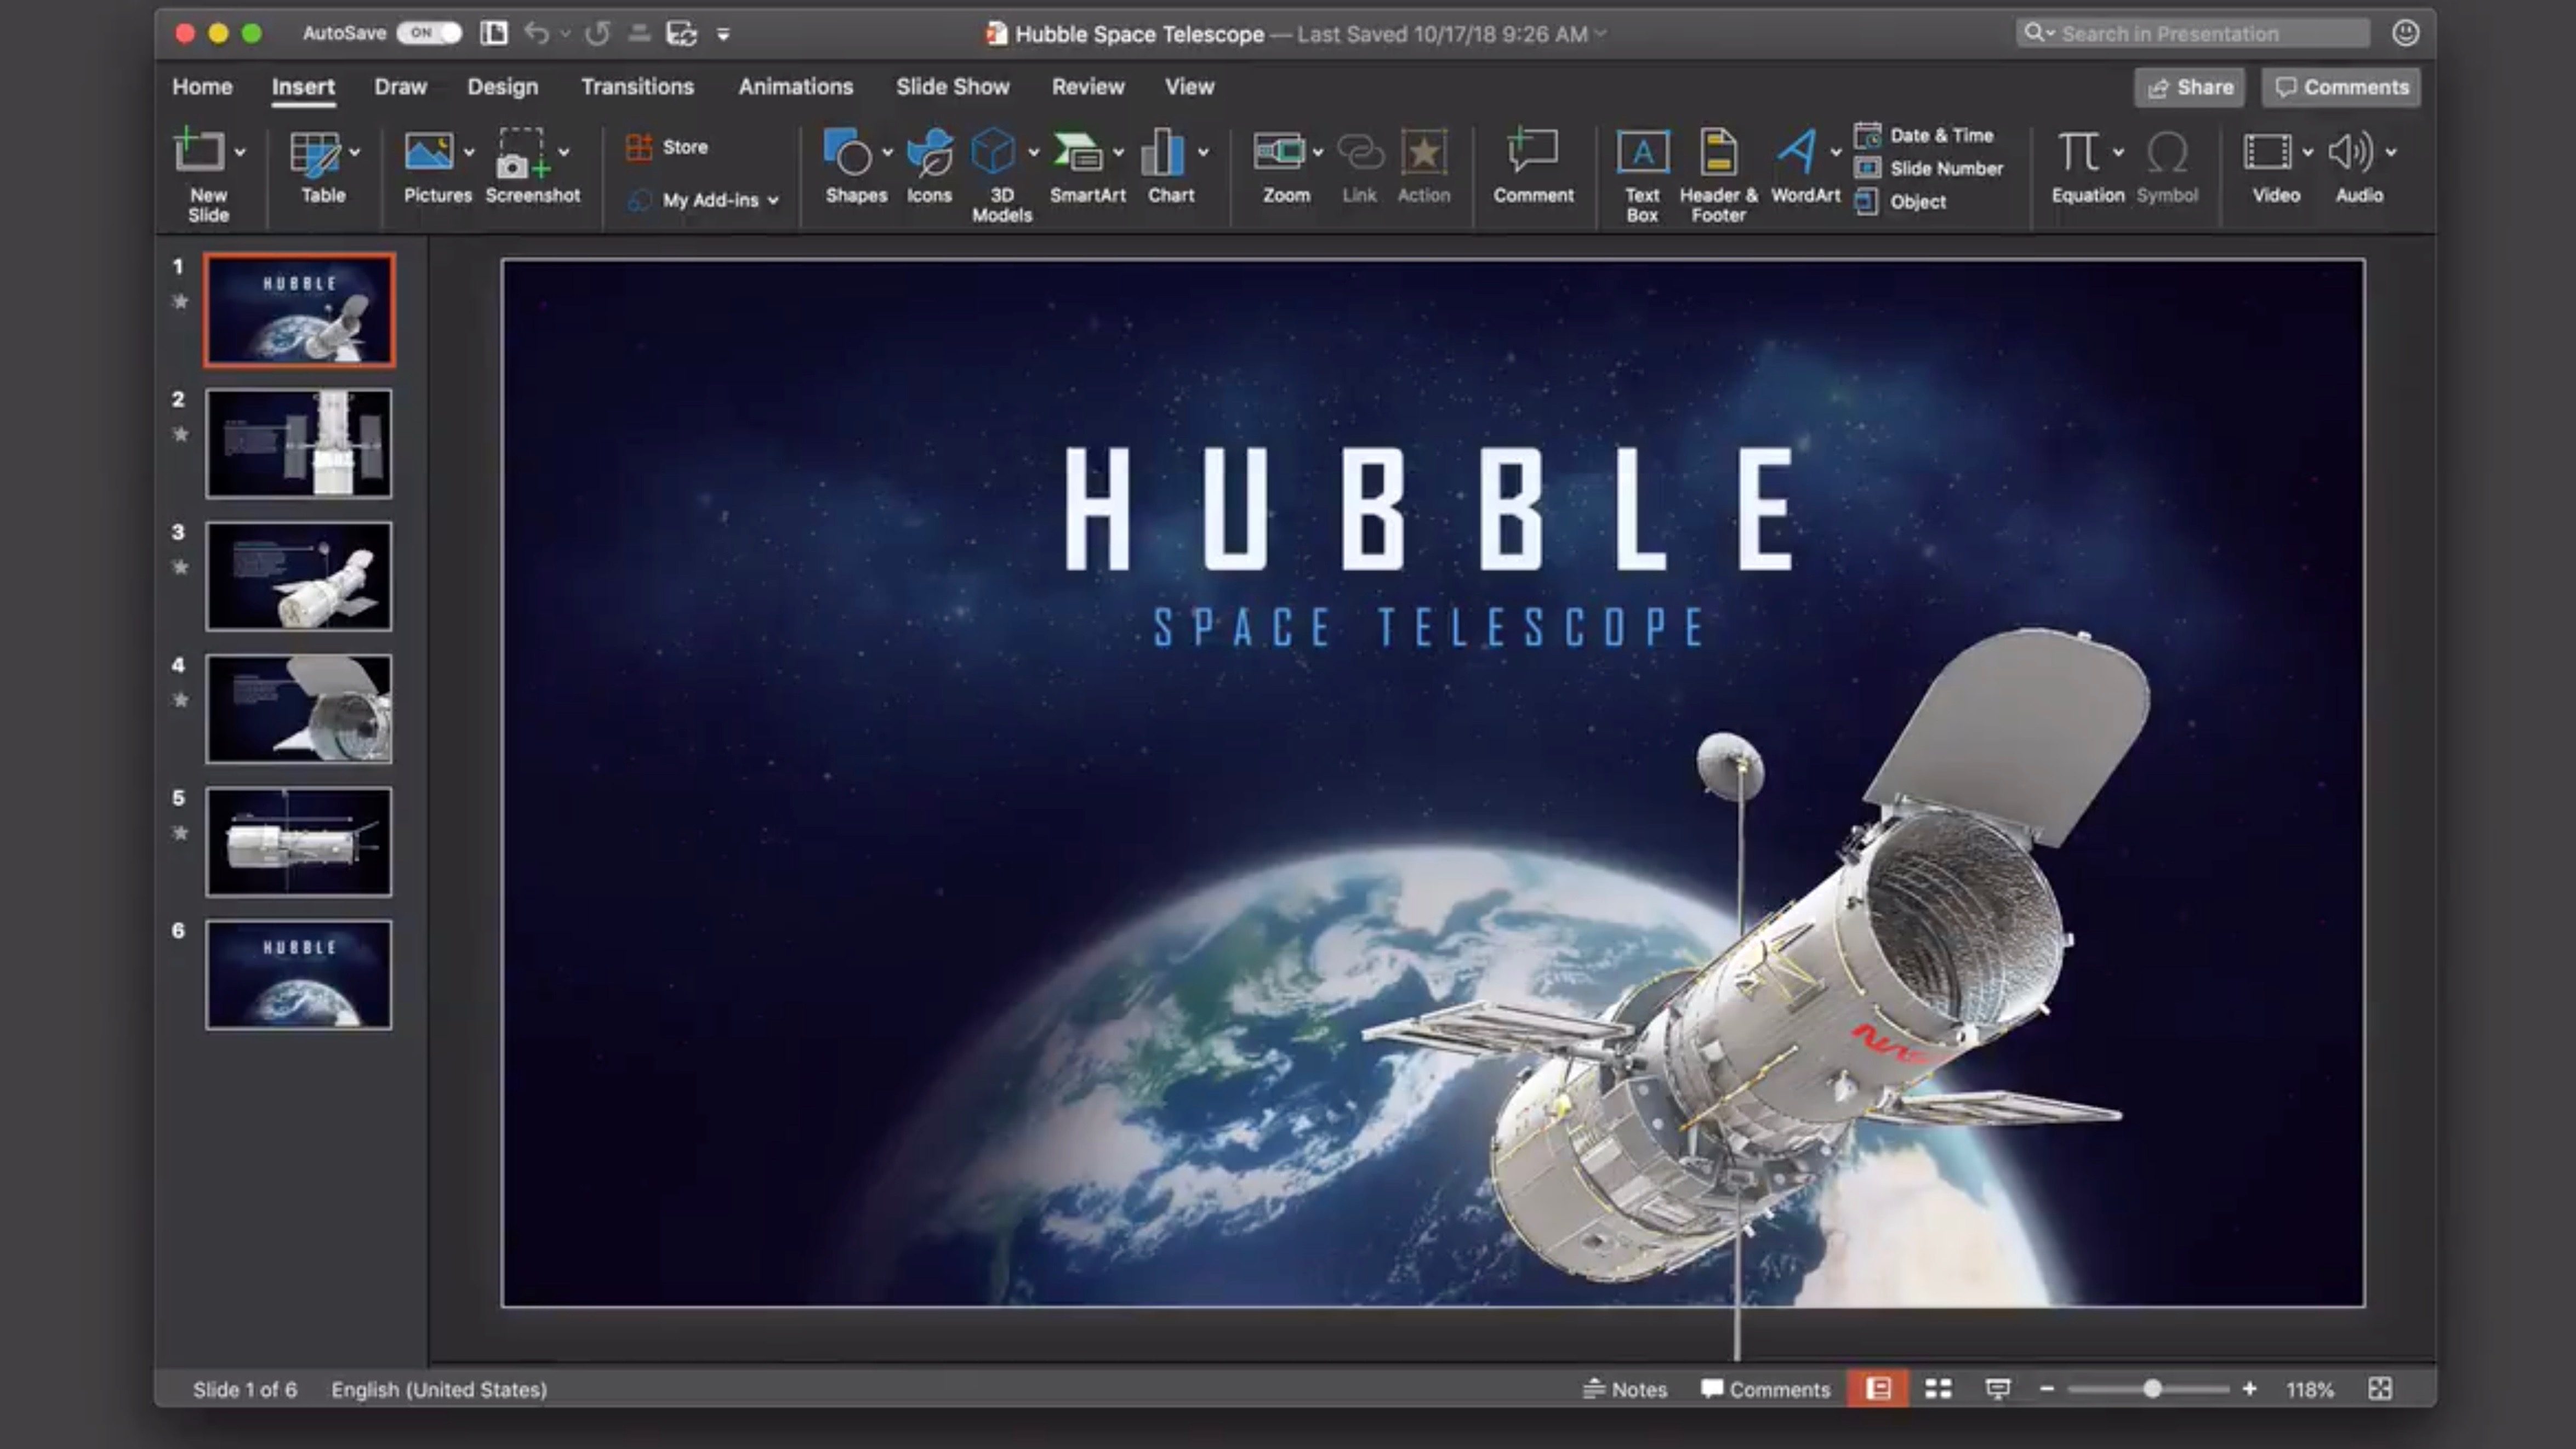
Task: Toggle the Notes pane in status bar
Action: 1625,1389
